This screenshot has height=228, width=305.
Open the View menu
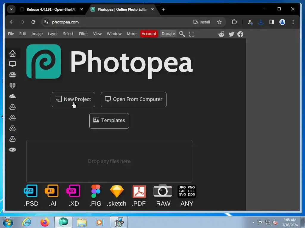[97, 34]
